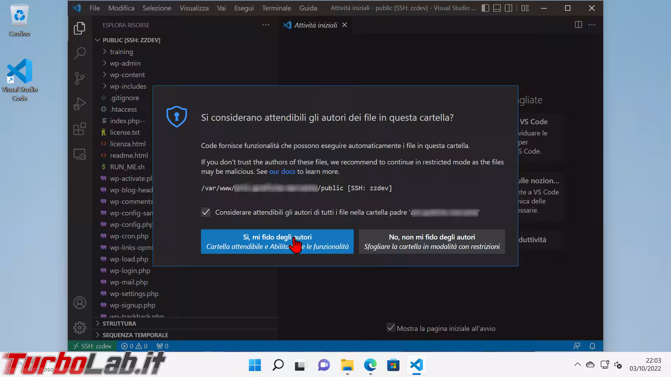Toggle primary sidebar layout button in title bar

[485, 8]
